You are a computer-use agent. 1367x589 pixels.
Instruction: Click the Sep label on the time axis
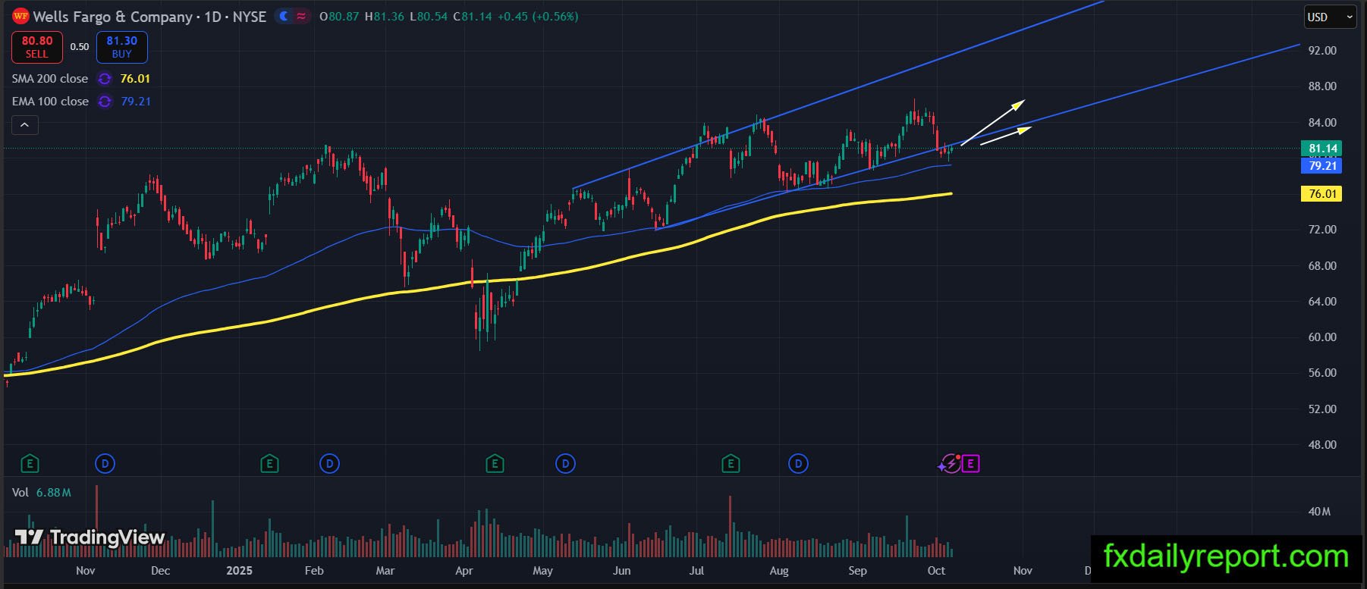857,571
